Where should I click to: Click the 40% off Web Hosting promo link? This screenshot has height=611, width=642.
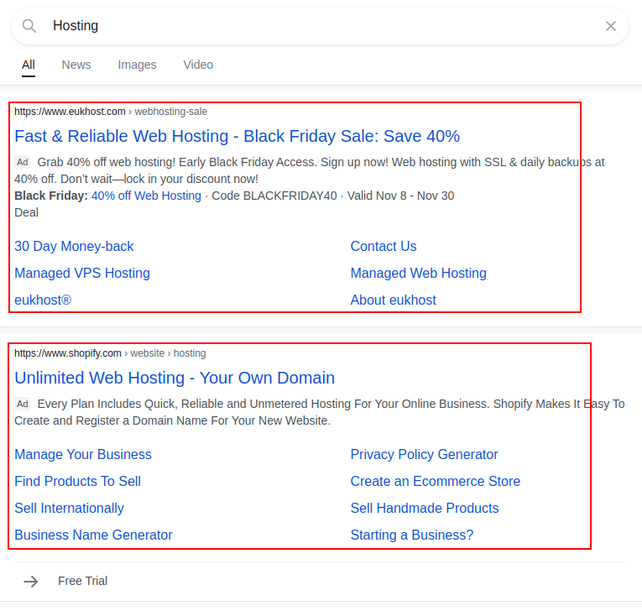(x=146, y=196)
